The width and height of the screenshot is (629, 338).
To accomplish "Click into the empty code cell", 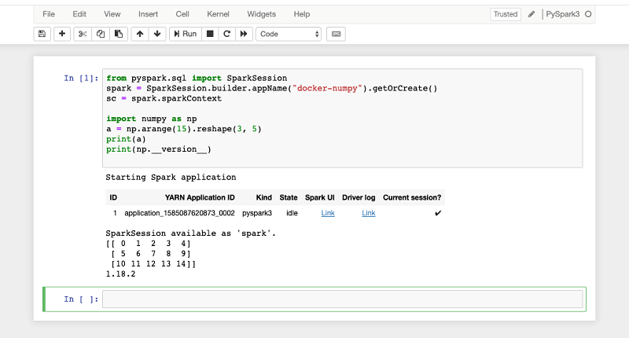I will (342, 299).
